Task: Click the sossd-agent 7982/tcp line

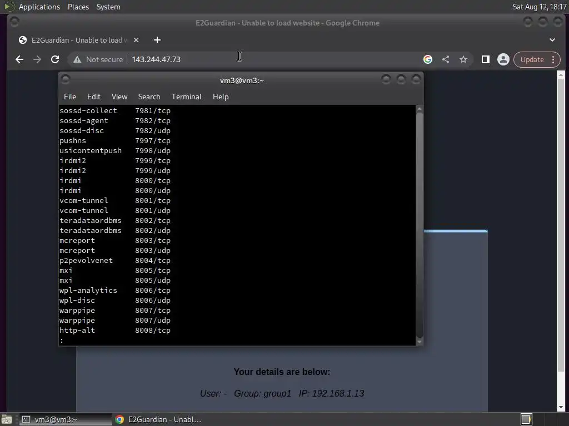Action: (x=115, y=120)
